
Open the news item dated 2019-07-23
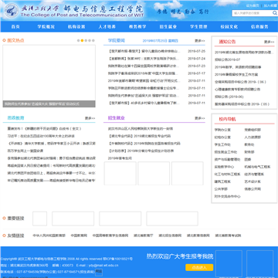[144, 66]
